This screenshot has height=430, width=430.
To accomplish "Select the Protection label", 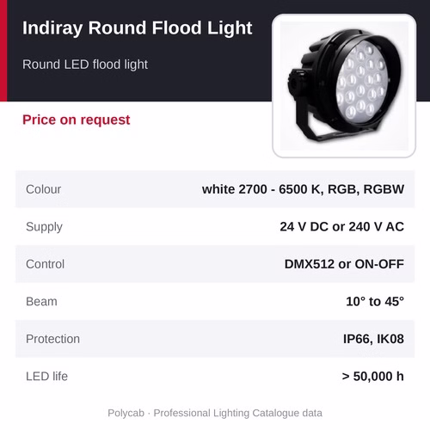I will [52, 339].
